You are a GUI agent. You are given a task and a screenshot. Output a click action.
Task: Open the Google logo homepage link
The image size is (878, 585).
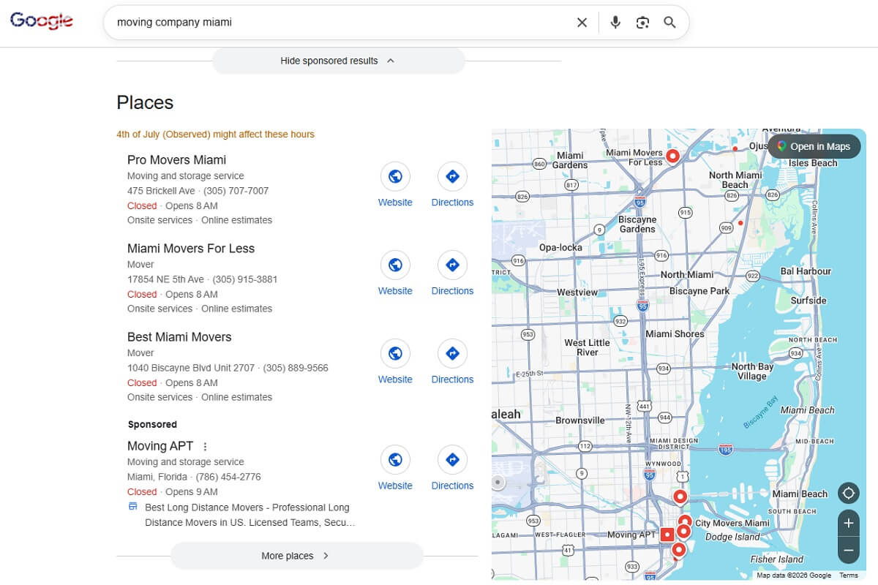[42, 20]
